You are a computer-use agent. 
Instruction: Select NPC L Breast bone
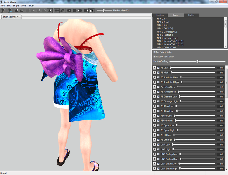[163, 22]
